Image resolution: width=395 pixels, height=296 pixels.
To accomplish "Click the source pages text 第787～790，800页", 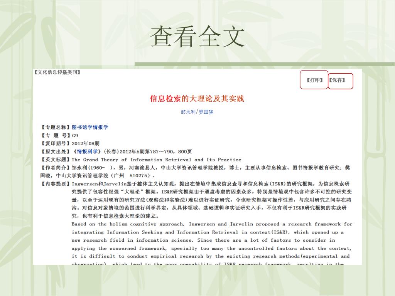I will [x=168, y=151].
